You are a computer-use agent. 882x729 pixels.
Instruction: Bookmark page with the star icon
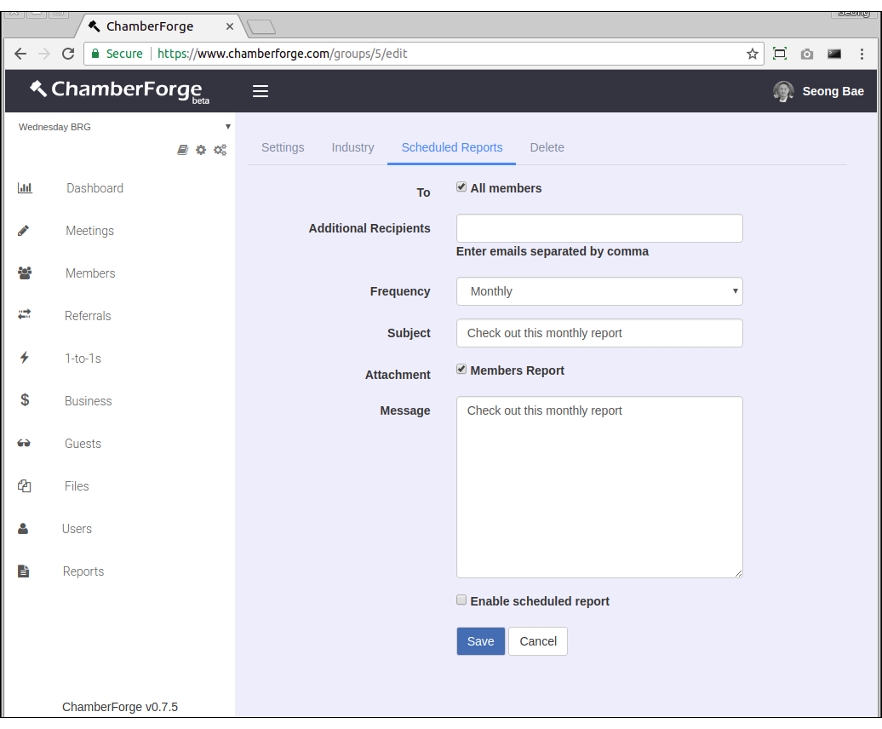coord(752,54)
